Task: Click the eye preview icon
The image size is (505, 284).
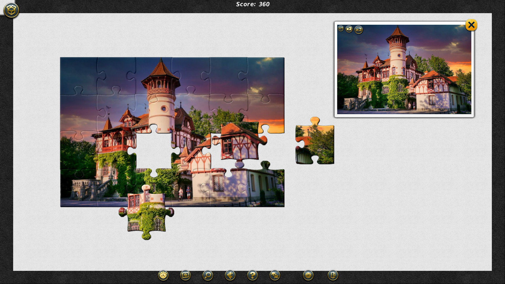Action: click(163, 275)
